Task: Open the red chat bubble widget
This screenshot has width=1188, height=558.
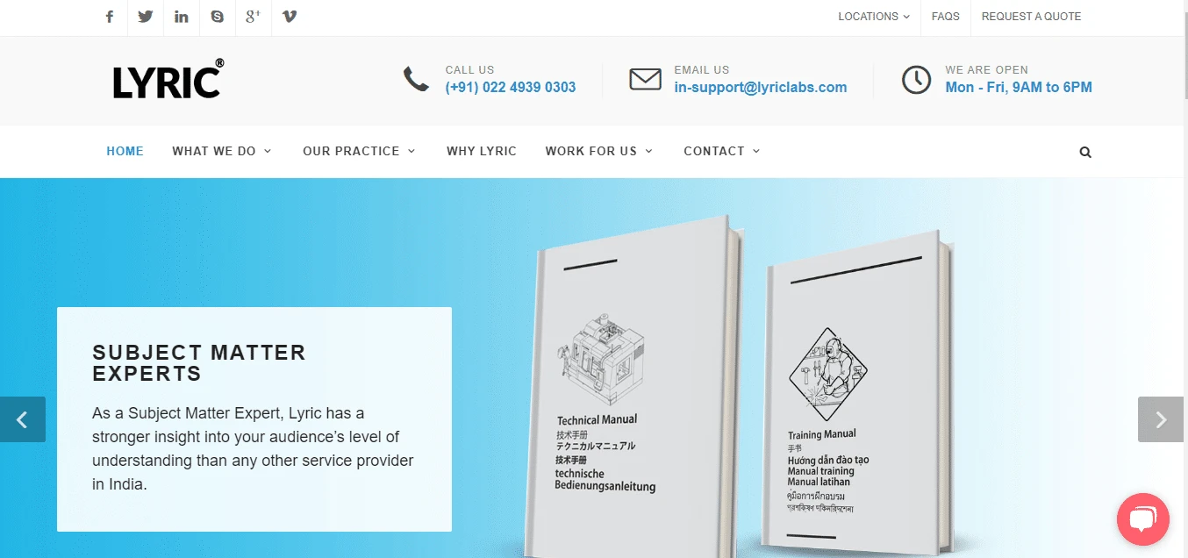Action: (x=1142, y=519)
